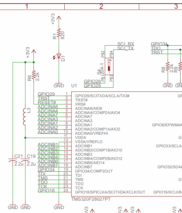Click pin number 24 on U1
182x213 pixels.
tap(66, 190)
